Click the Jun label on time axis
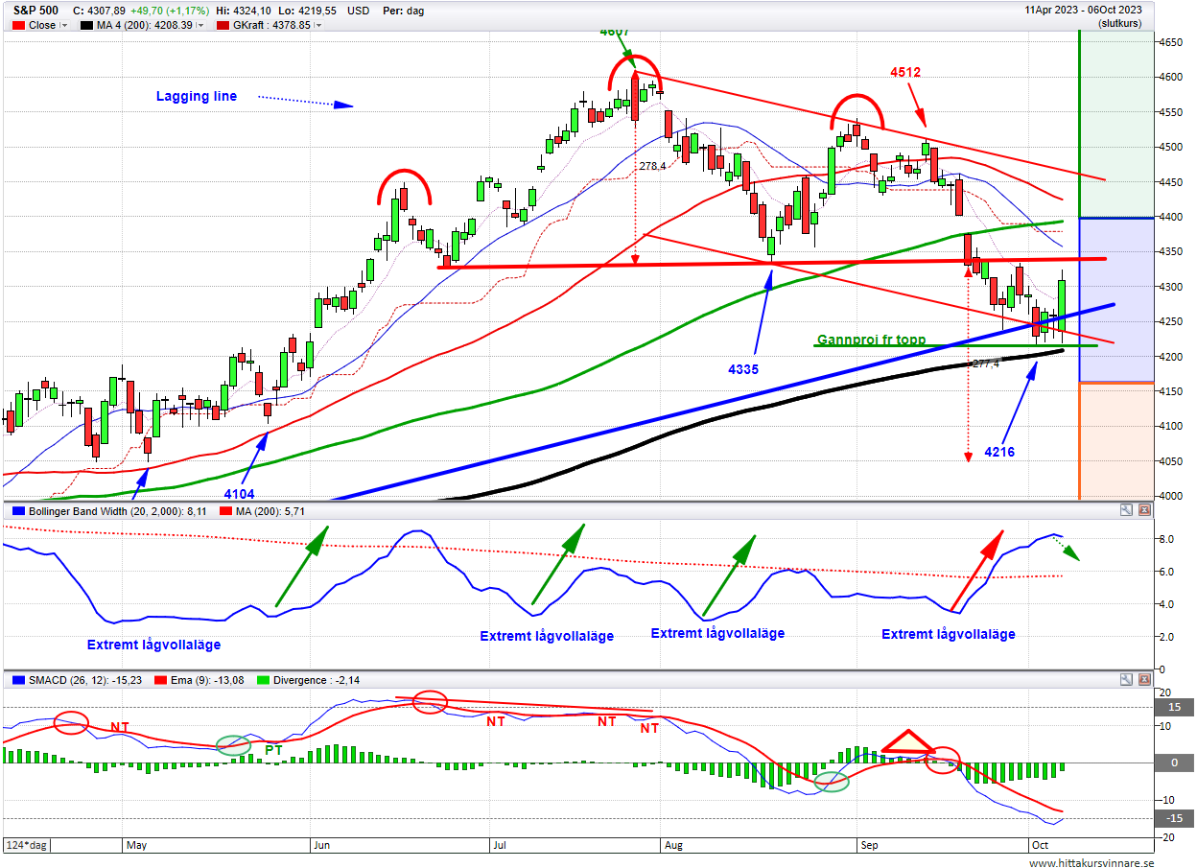The image size is (1197, 868). [321, 846]
